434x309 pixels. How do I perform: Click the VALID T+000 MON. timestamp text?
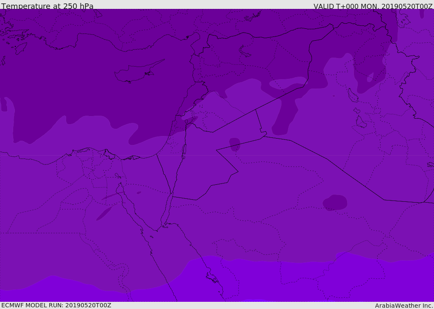pyautogui.click(x=373, y=6)
